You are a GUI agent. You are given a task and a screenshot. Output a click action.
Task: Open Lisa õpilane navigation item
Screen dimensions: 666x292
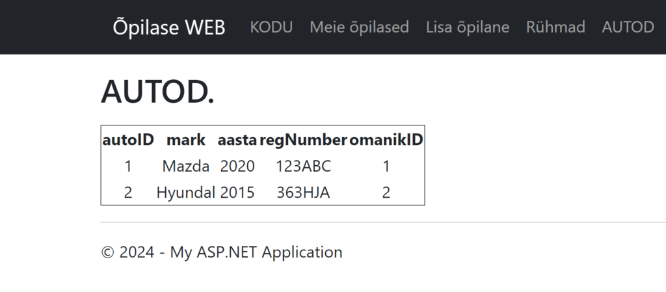468,27
